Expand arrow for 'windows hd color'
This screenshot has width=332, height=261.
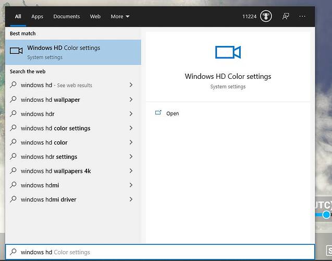[x=131, y=142]
